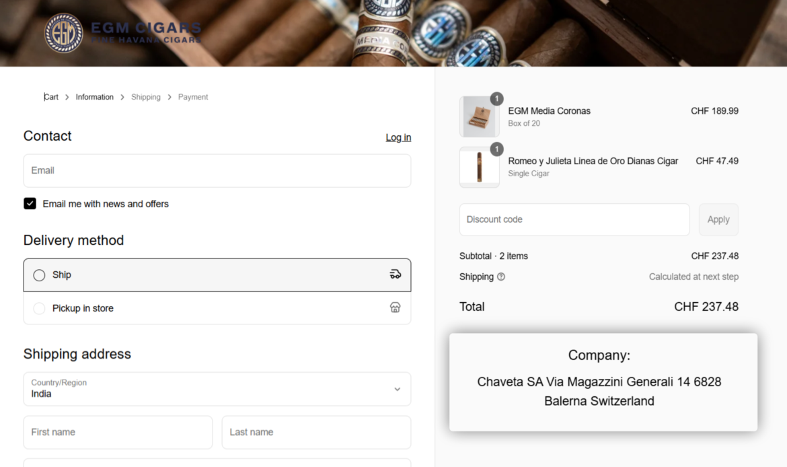Click the quantity badge on EGM Media Coronas
The image size is (787, 467).
[x=497, y=98]
